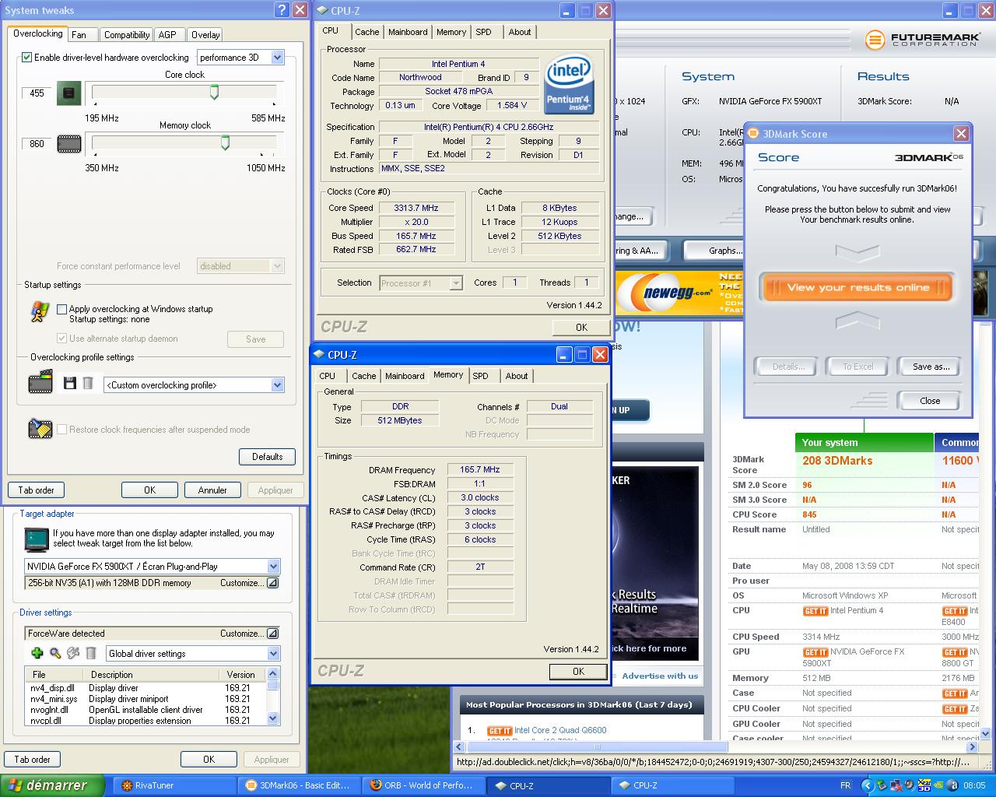This screenshot has height=797, width=996.
Task: Click Save as... in 3DMark Score dialog
Action: pyautogui.click(x=931, y=367)
